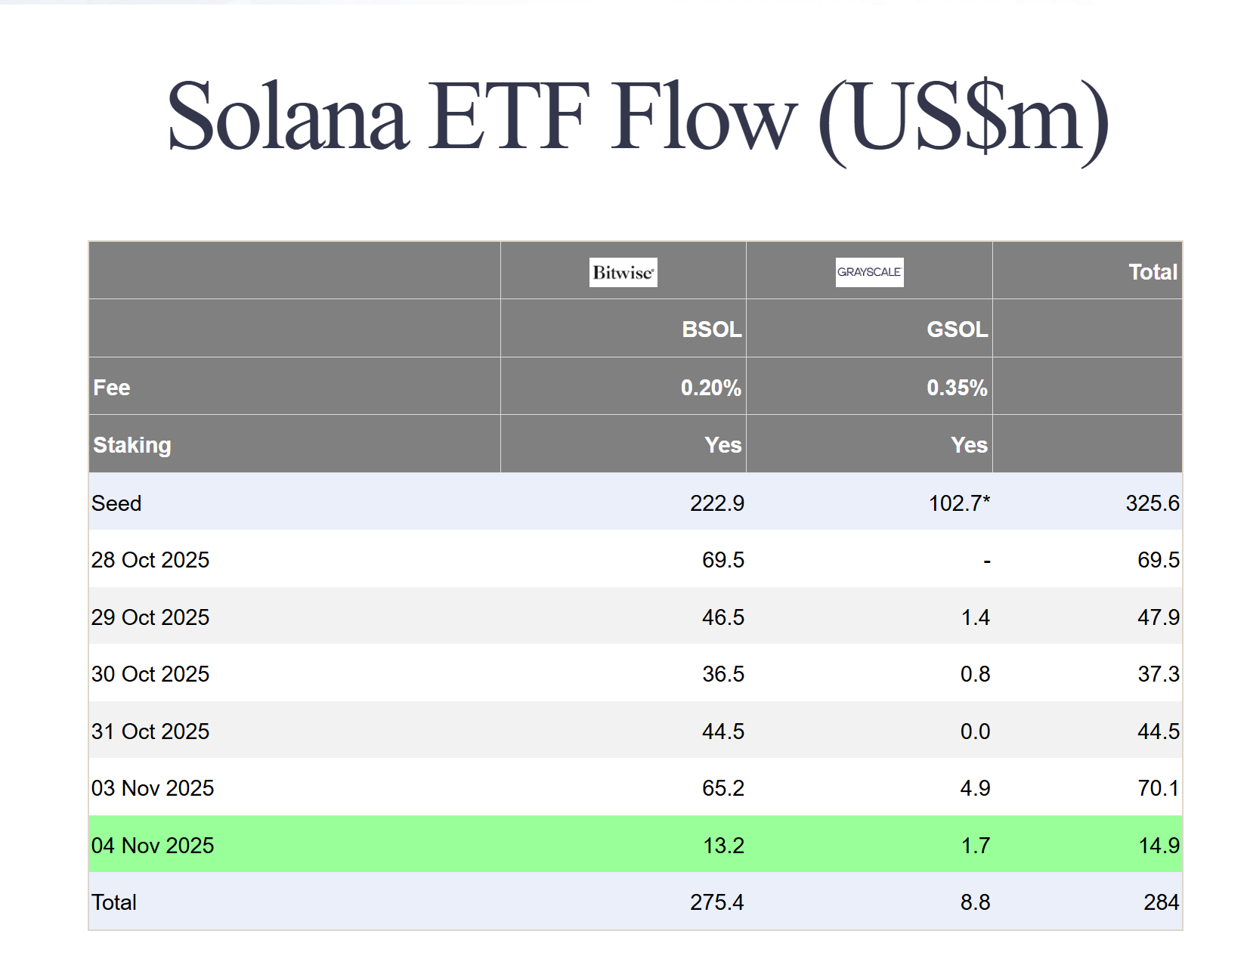The image size is (1250, 965).
Task: Select the GSOL ticker header cell
Action: pos(957,329)
